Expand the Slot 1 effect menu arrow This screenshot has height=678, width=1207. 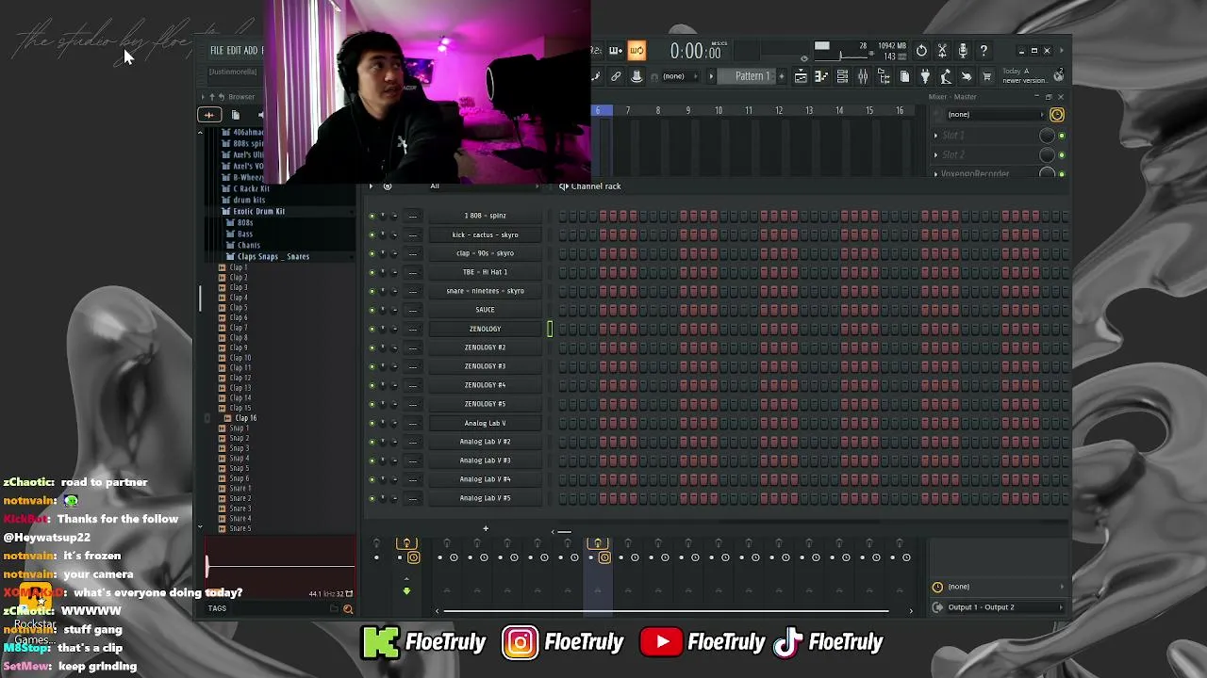935,136
